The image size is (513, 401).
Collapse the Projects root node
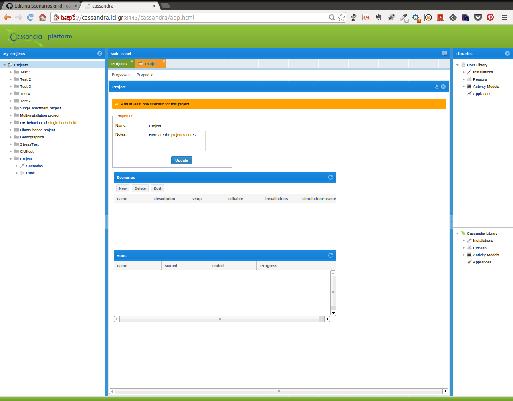4,65
